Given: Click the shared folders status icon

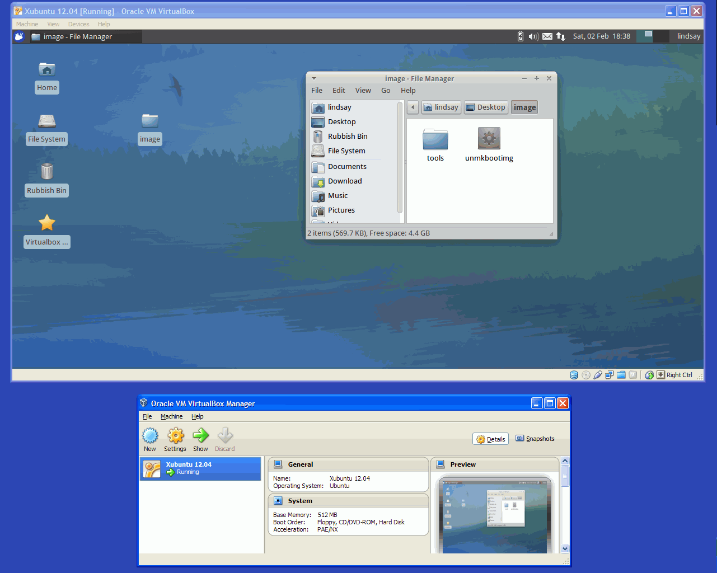Looking at the screenshot, I should [621, 375].
